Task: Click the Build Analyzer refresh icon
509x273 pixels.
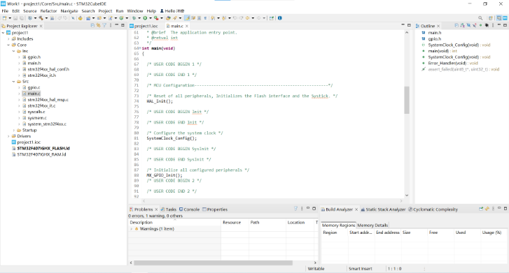Action: point(487,209)
